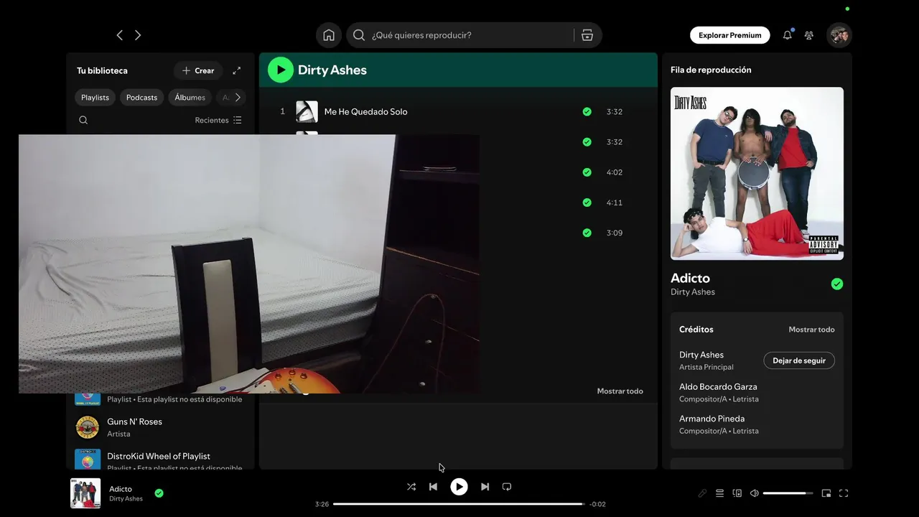Select Aldo Bocardo Garza credit
The image size is (919, 517).
pos(718,387)
